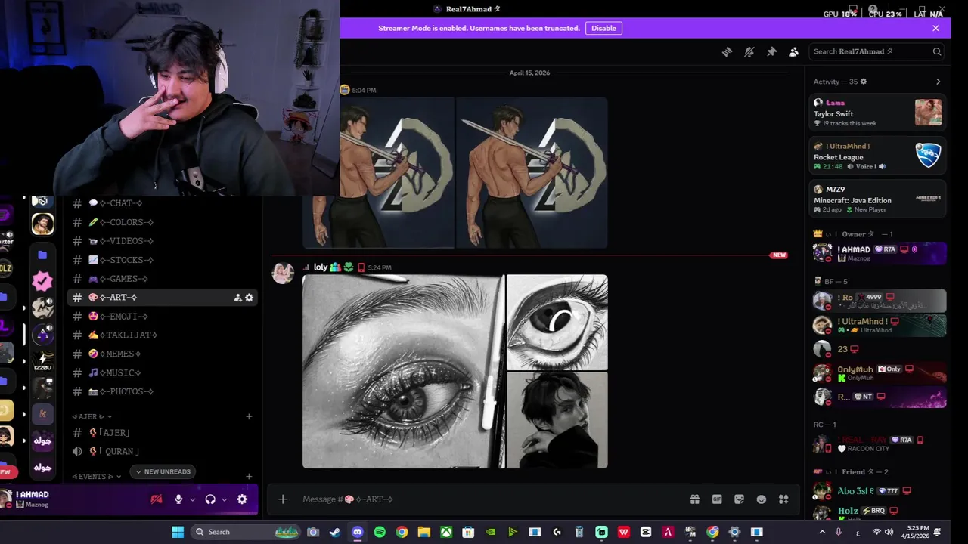Open Abo 3sl member profile
This screenshot has height=544, width=968.
(x=879, y=491)
